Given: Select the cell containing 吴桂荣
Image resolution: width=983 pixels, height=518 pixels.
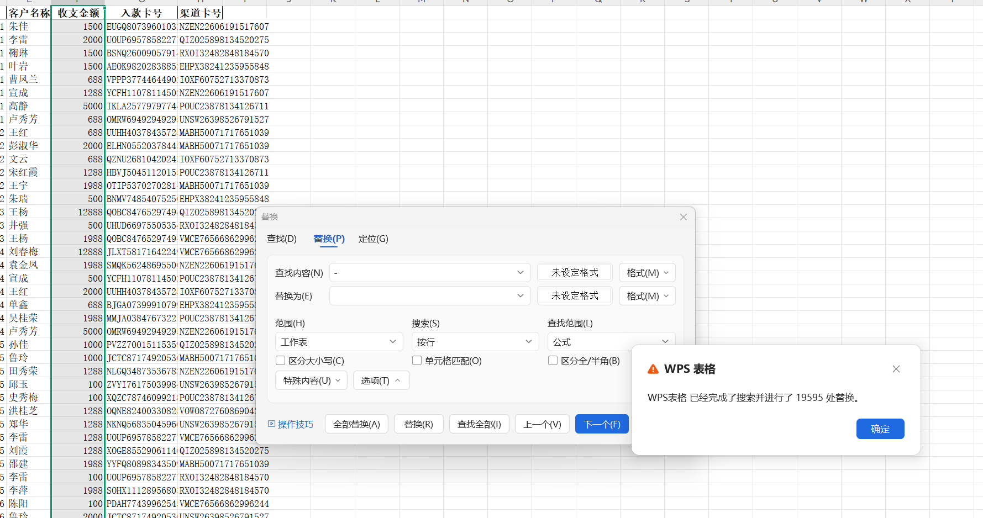Looking at the screenshot, I should click(29, 318).
